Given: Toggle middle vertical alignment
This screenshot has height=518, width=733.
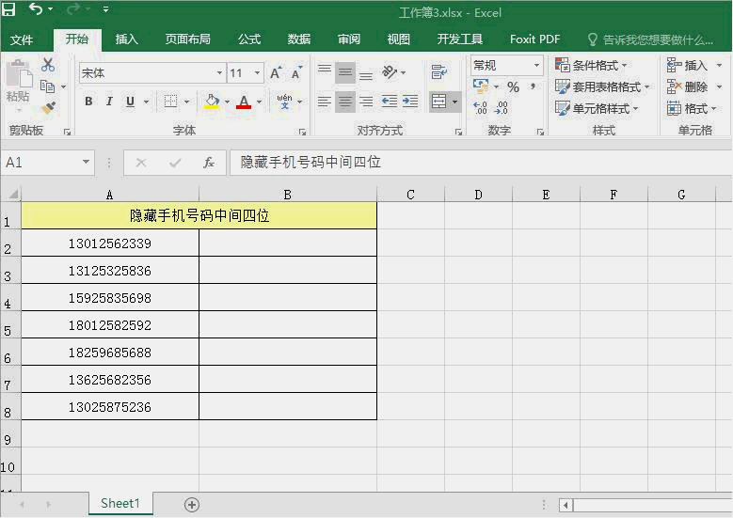Looking at the screenshot, I should [345, 72].
